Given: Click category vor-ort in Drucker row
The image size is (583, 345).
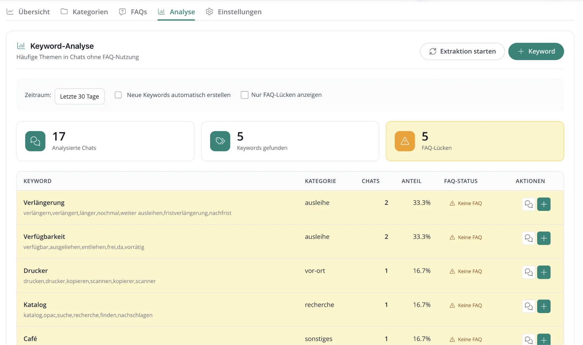Looking at the screenshot, I should pos(315,271).
